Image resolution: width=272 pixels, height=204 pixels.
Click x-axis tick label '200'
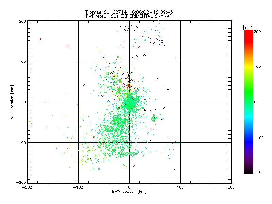tap(231, 188)
